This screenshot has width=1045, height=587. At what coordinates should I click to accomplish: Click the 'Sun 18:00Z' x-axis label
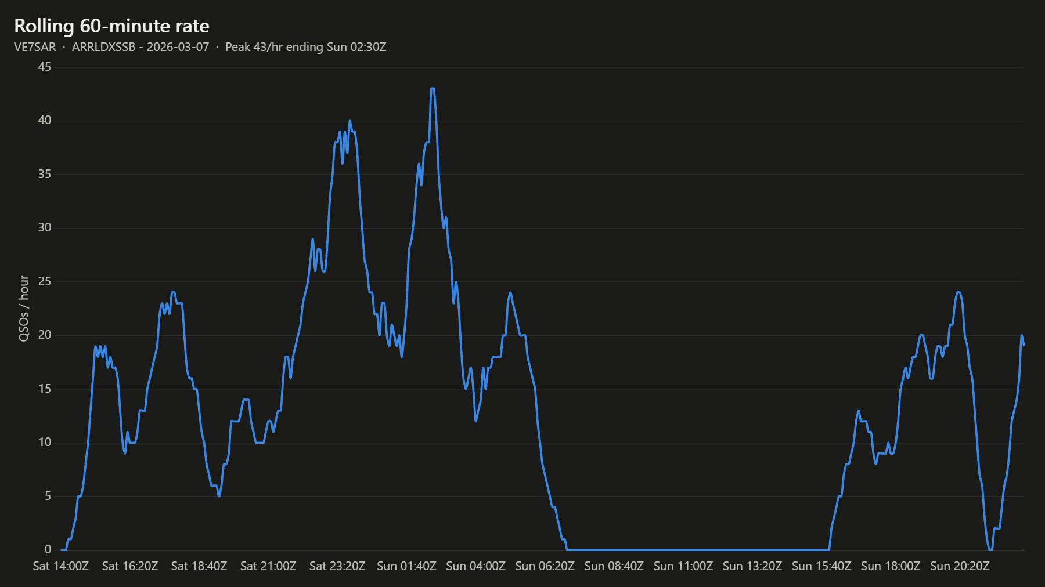coord(890,566)
